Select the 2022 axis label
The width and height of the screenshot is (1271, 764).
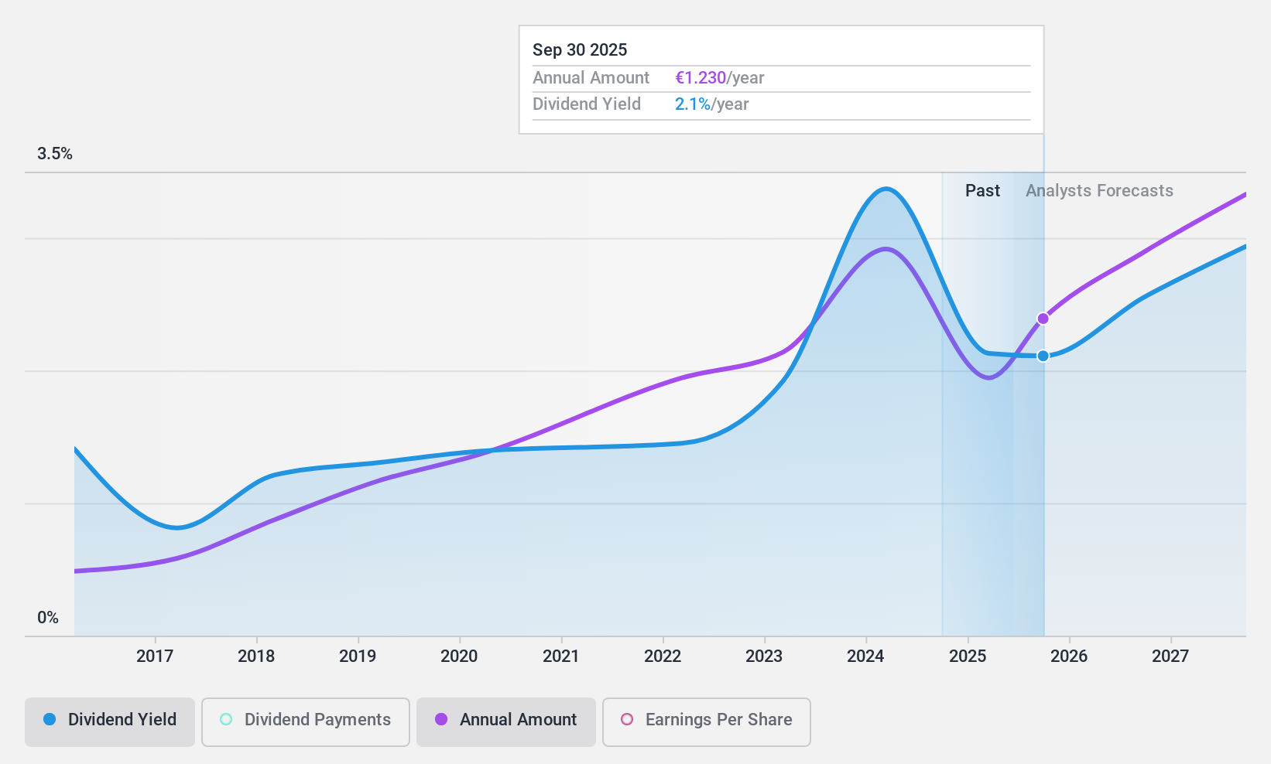pos(663,657)
